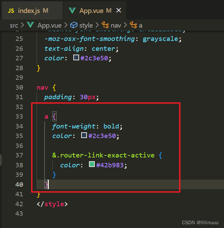224x228 pixels.
Task: Click line number 40 in the gutter
Action: pos(19,185)
